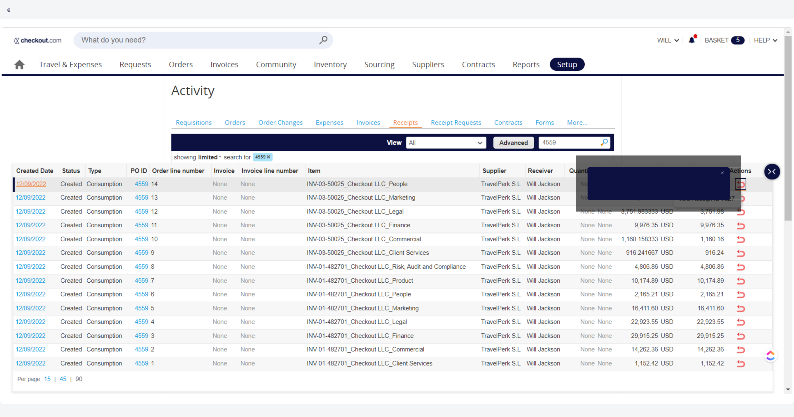Switch to the Expenses tab

329,123
